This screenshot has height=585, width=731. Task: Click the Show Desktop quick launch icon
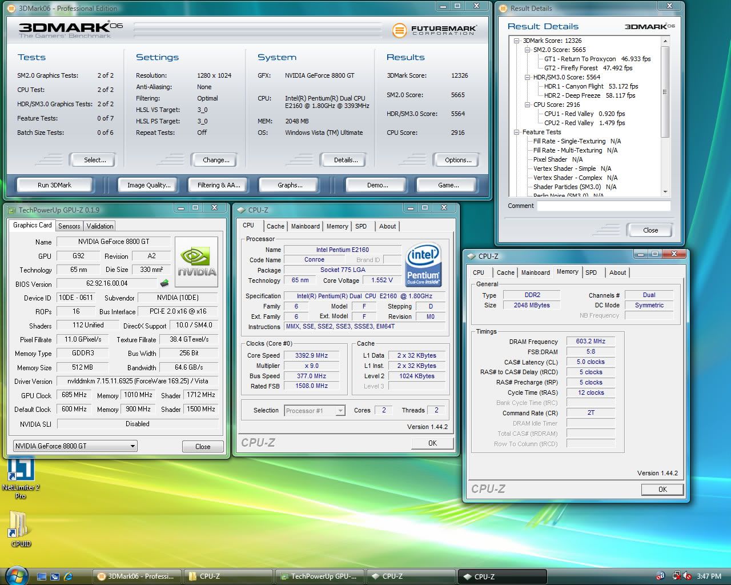42,576
